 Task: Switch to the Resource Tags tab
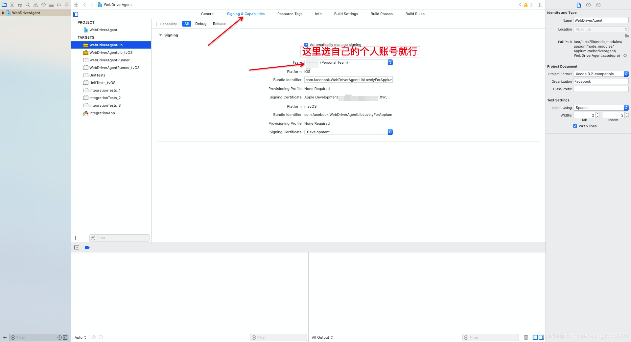pos(290,14)
